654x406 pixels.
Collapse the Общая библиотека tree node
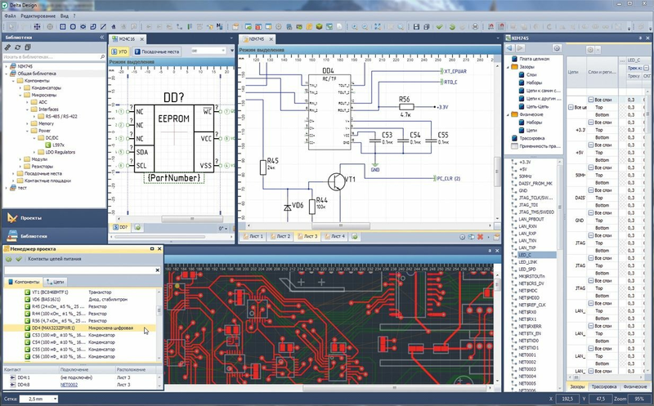tap(7, 74)
